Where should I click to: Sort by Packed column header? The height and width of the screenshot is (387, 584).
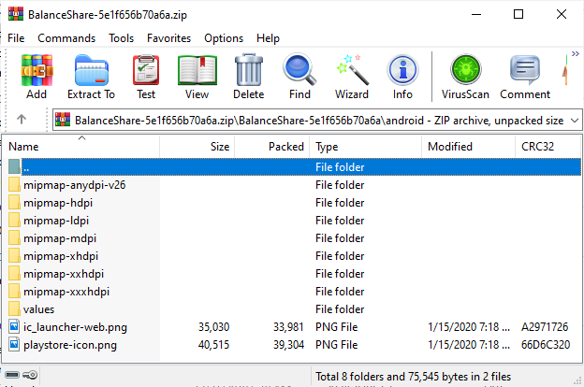point(272,147)
